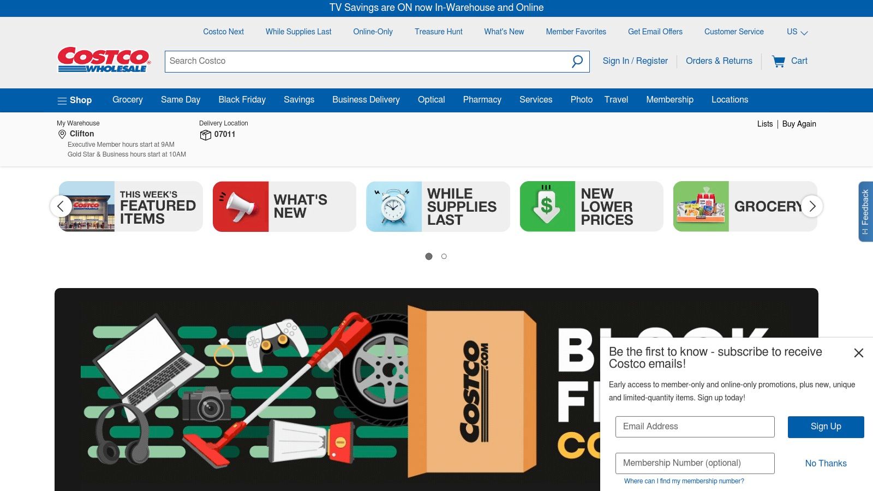Change the 07011 delivery ZIP code
Image resolution: width=873 pixels, height=491 pixels.
point(225,134)
